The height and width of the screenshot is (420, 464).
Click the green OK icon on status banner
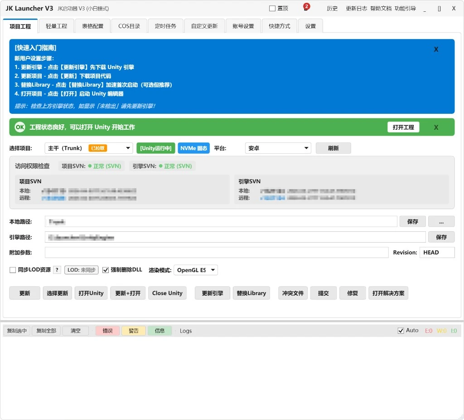click(19, 127)
